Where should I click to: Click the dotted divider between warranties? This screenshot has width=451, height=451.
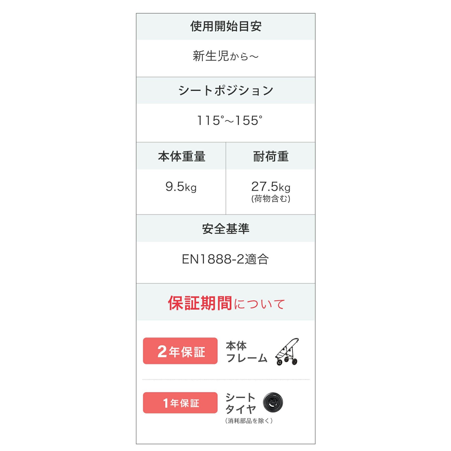(x=225, y=379)
